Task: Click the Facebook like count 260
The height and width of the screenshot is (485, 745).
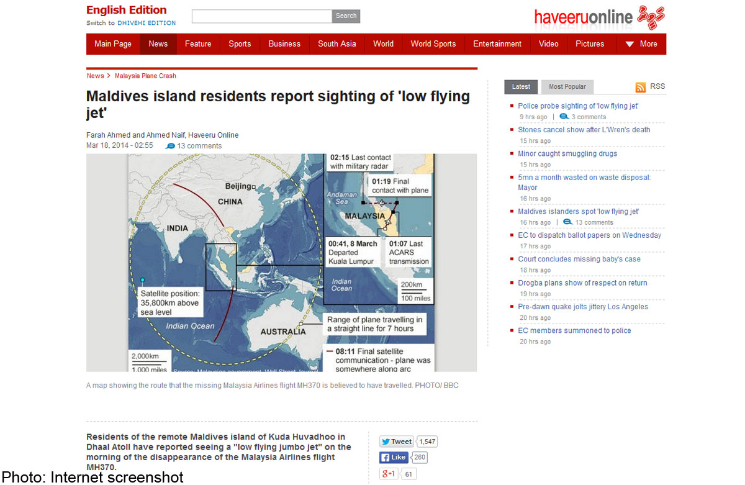Action: [420, 458]
